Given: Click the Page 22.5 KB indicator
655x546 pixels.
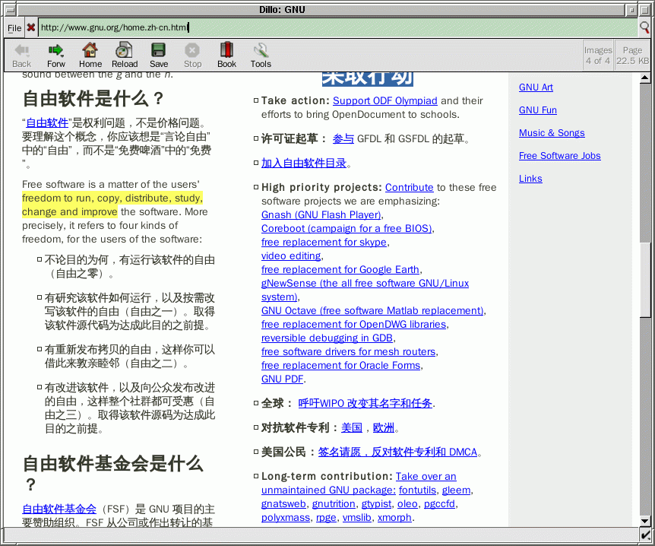Looking at the screenshot, I should pos(632,56).
